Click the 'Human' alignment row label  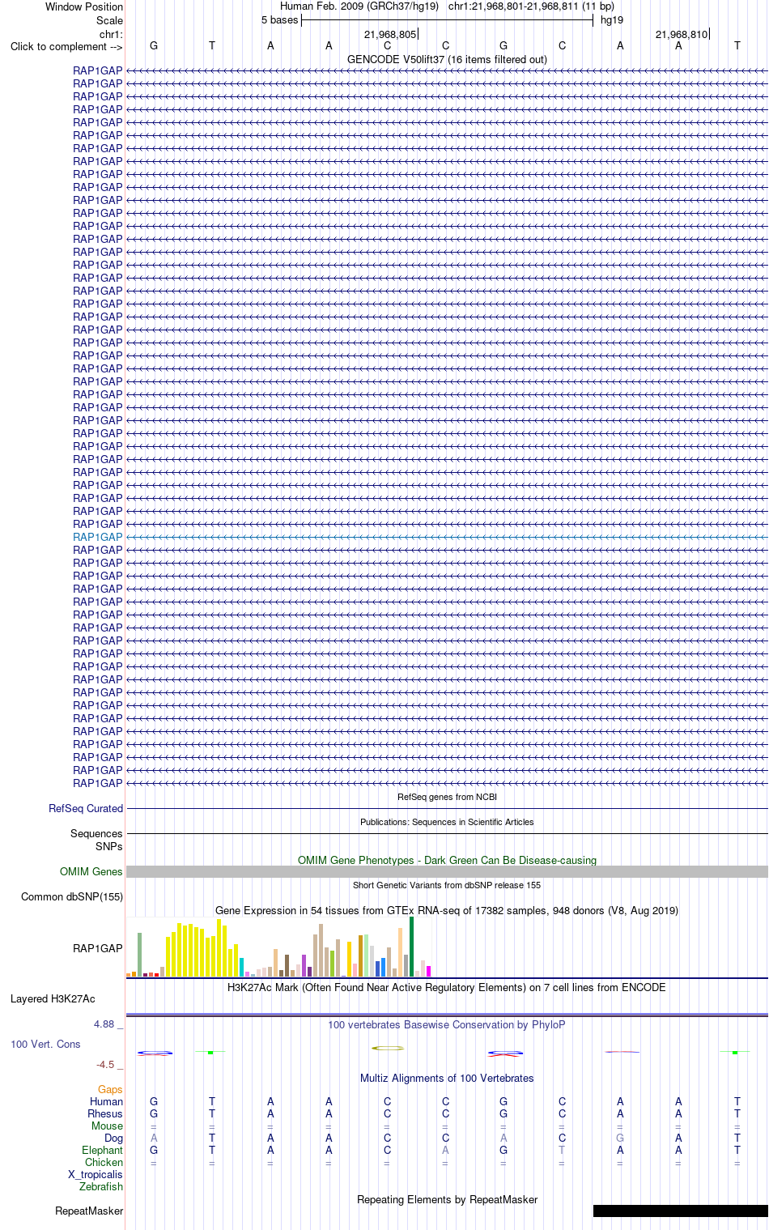tap(107, 1101)
